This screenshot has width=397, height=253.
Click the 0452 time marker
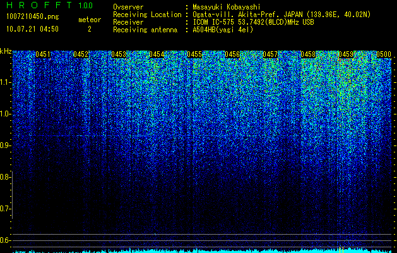pyautogui.click(x=81, y=54)
